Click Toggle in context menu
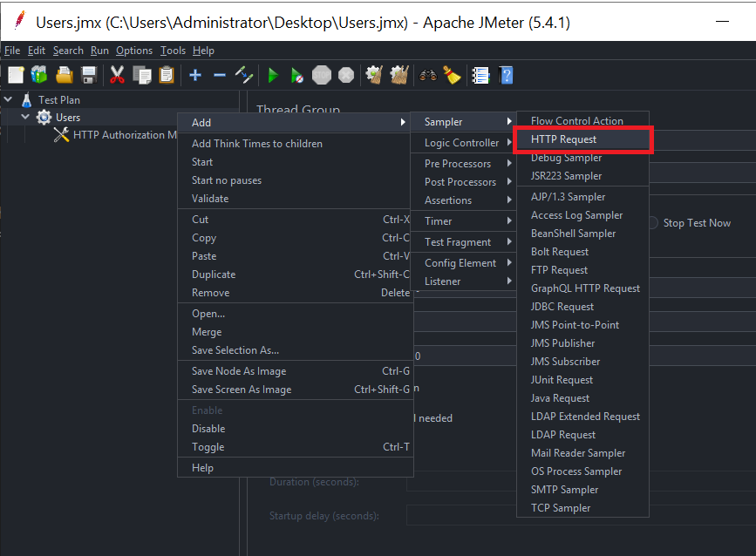 295,447
